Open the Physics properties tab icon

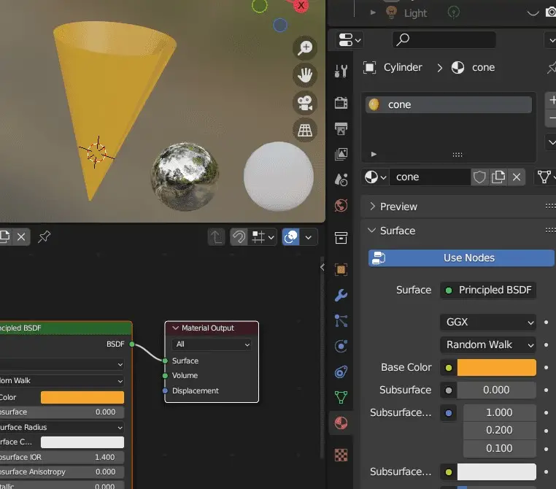point(341,346)
